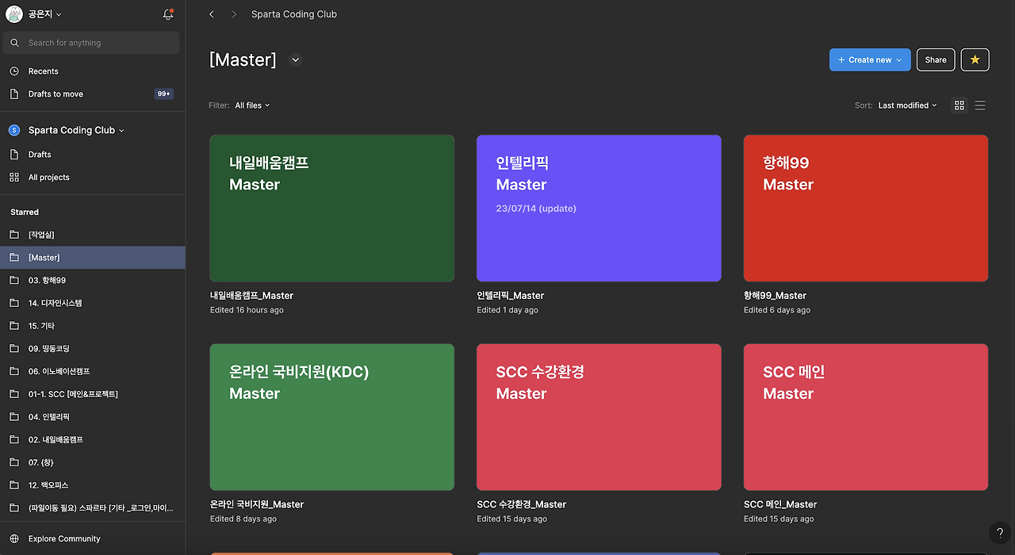Click file name 내일배움캠프_Master
The height and width of the screenshot is (555, 1015).
[251, 296]
